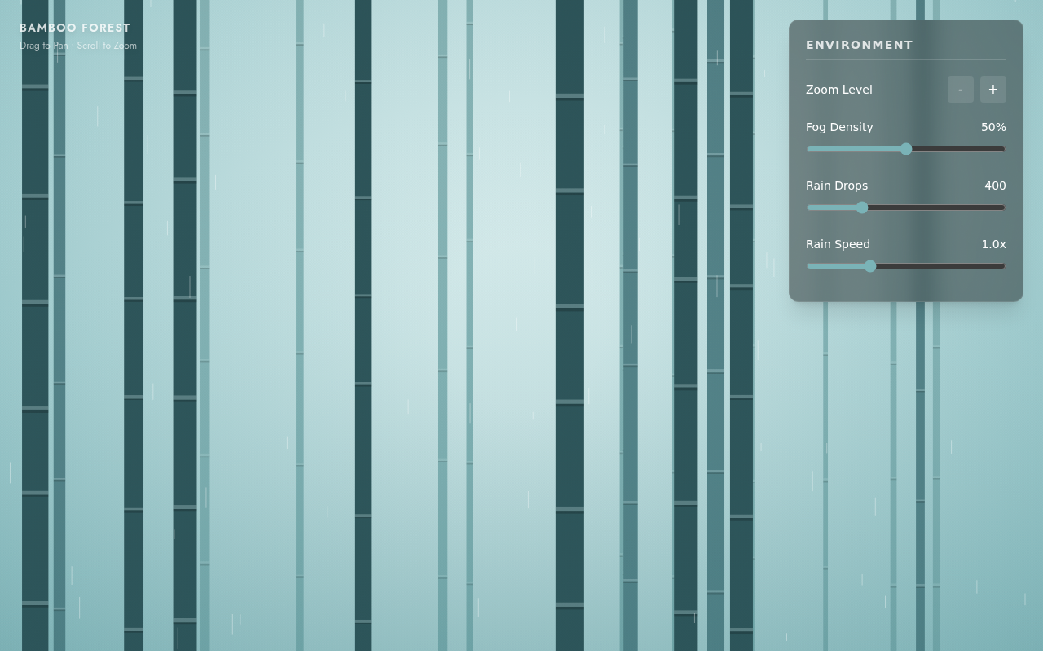Click the Environment panel heading
The image size is (1043, 651).
(x=860, y=45)
